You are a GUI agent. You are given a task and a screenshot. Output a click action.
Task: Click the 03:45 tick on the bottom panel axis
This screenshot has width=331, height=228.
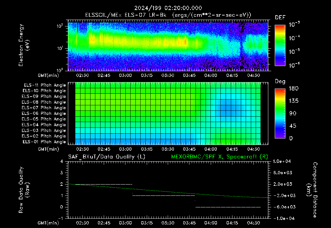189,223
